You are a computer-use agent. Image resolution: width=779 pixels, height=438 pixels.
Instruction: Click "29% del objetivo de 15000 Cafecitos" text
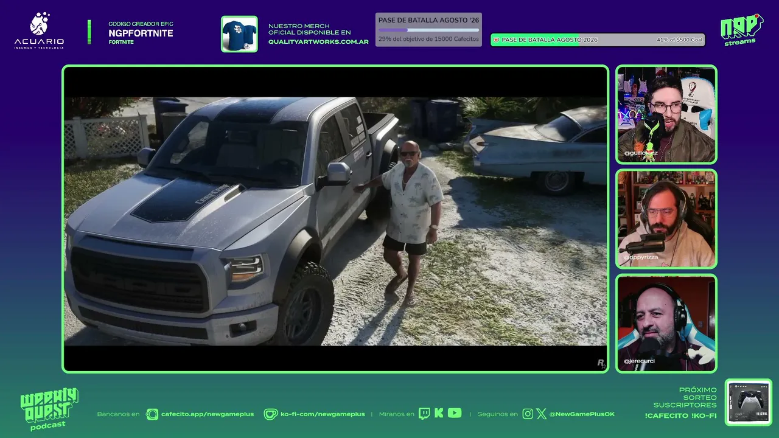[428, 39]
